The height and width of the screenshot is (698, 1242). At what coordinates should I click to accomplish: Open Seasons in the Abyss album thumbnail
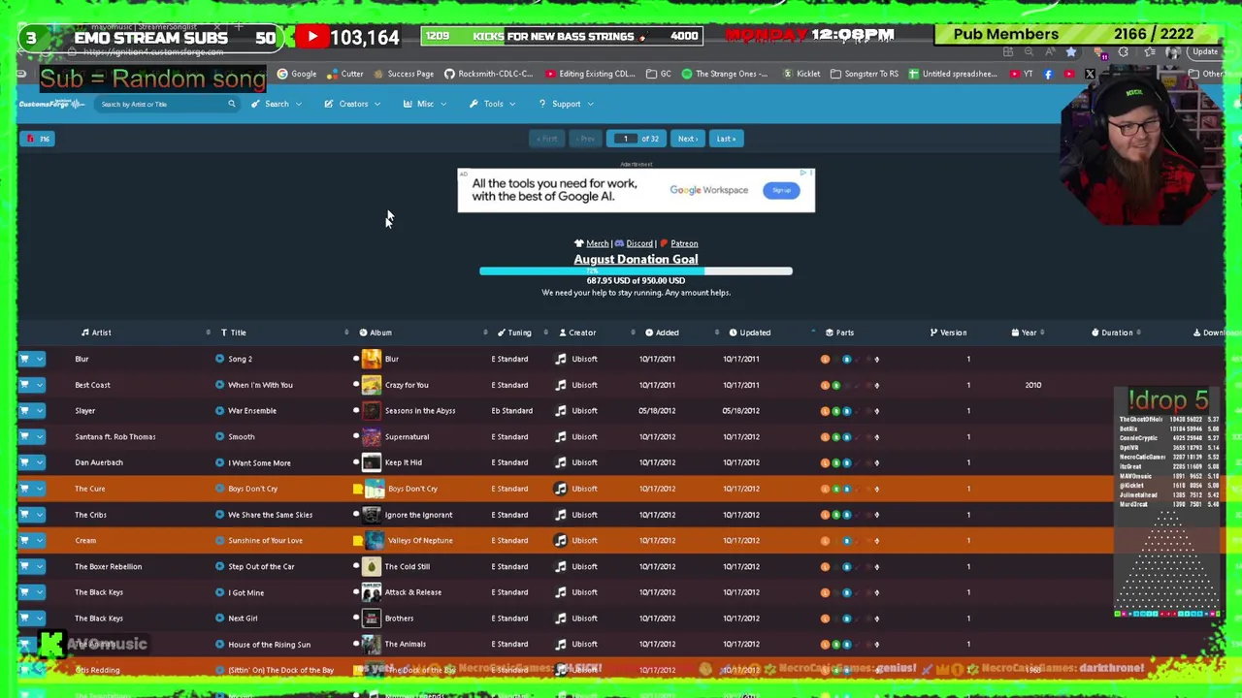pyautogui.click(x=372, y=411)
